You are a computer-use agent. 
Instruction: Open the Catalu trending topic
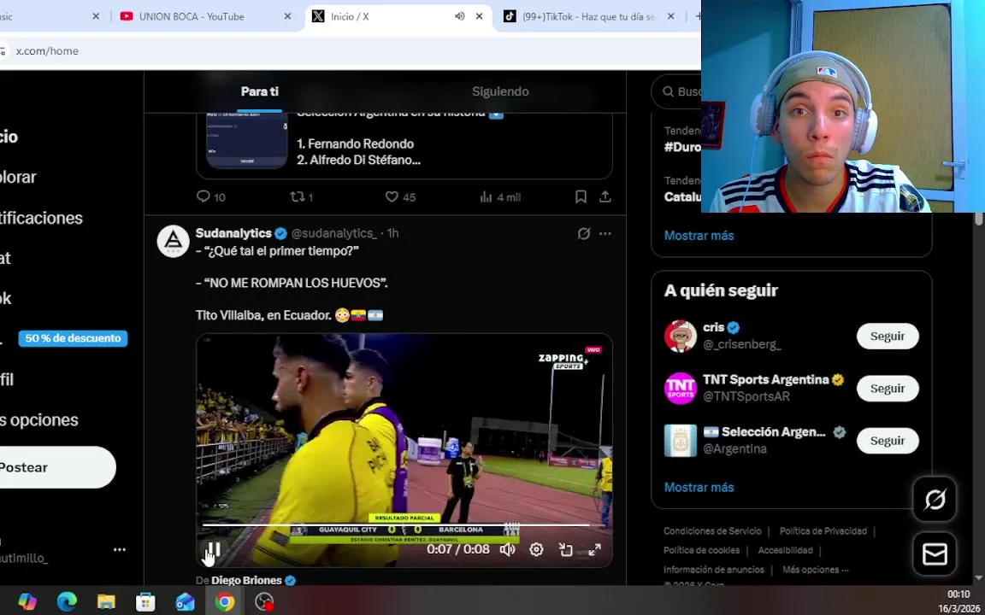[x=682, y=196]
